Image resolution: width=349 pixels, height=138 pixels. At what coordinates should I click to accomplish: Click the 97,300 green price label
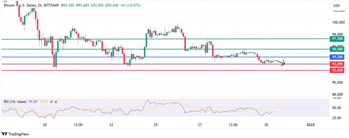[x=337, y=39]
